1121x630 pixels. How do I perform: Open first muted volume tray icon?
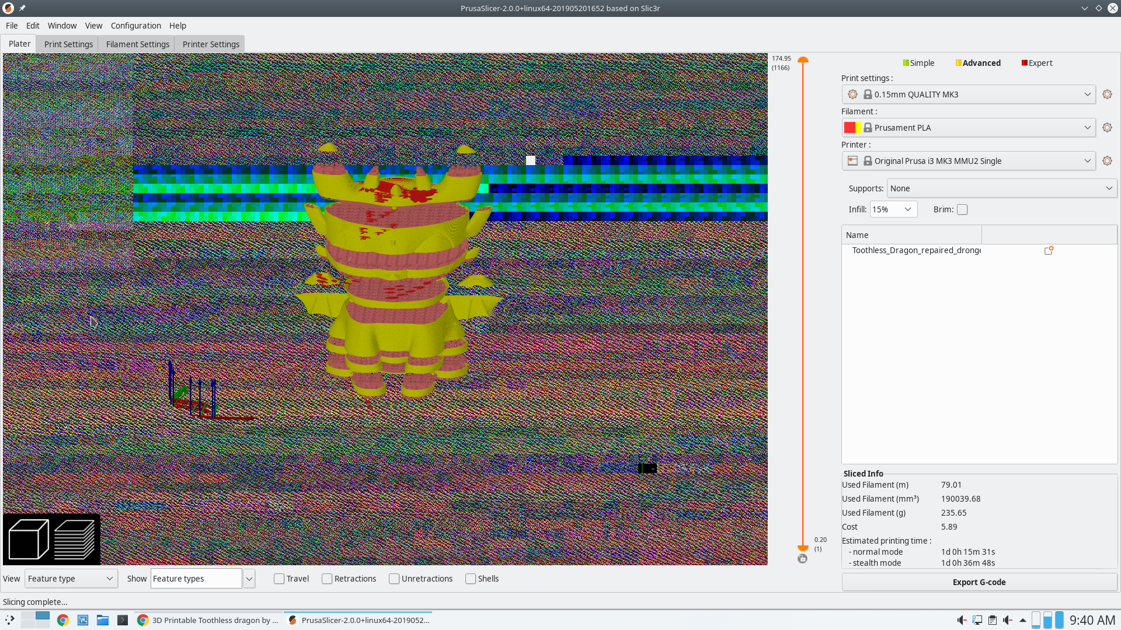(961, 620)
